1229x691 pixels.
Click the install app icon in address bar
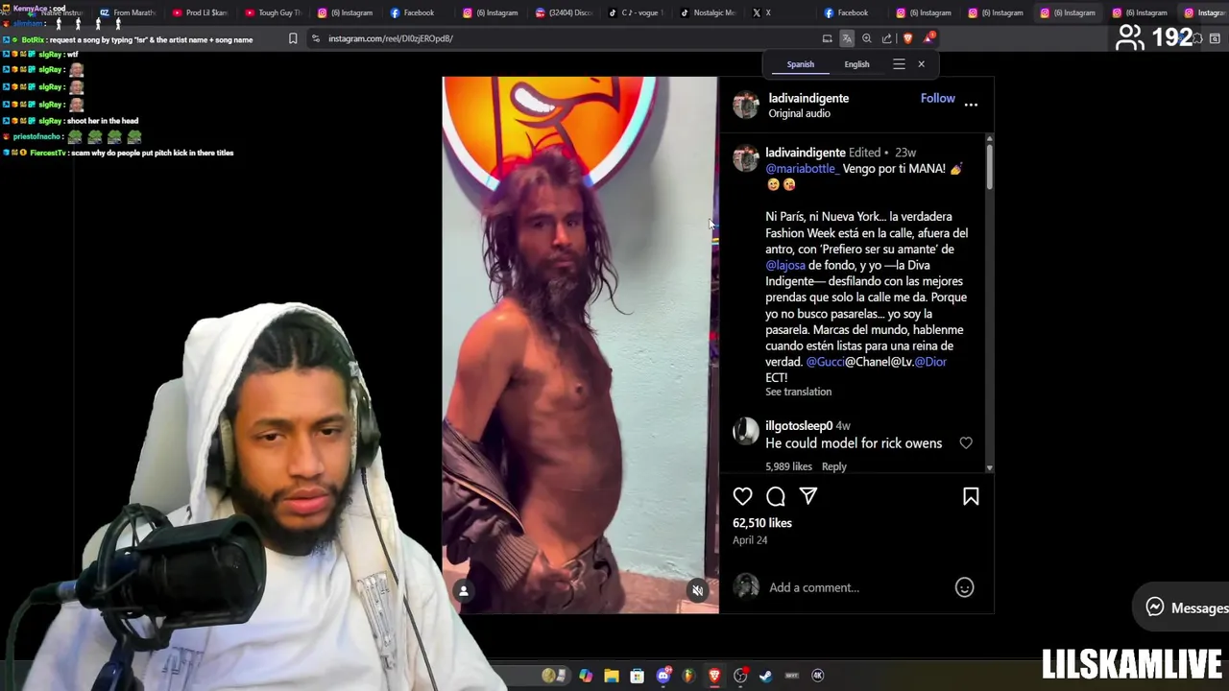pyautogui.click(x=827, y=38)
